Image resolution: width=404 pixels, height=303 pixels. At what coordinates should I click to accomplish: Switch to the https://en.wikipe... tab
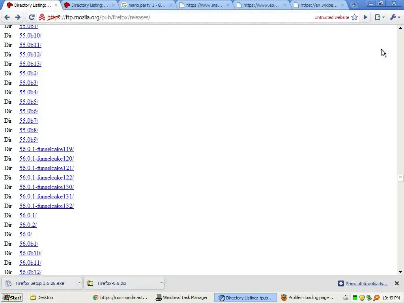[x=318, y=5]
